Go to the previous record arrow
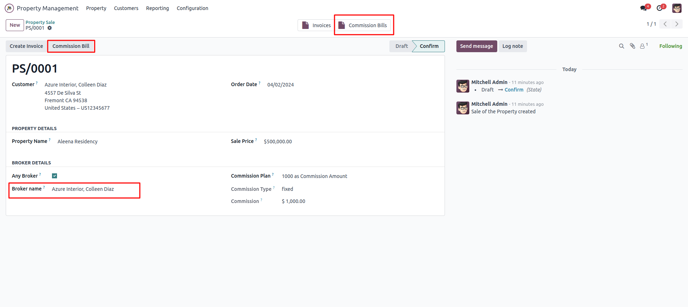Viewport: 688px width, 307px height. pyautogui.click(x=665, y=24)
